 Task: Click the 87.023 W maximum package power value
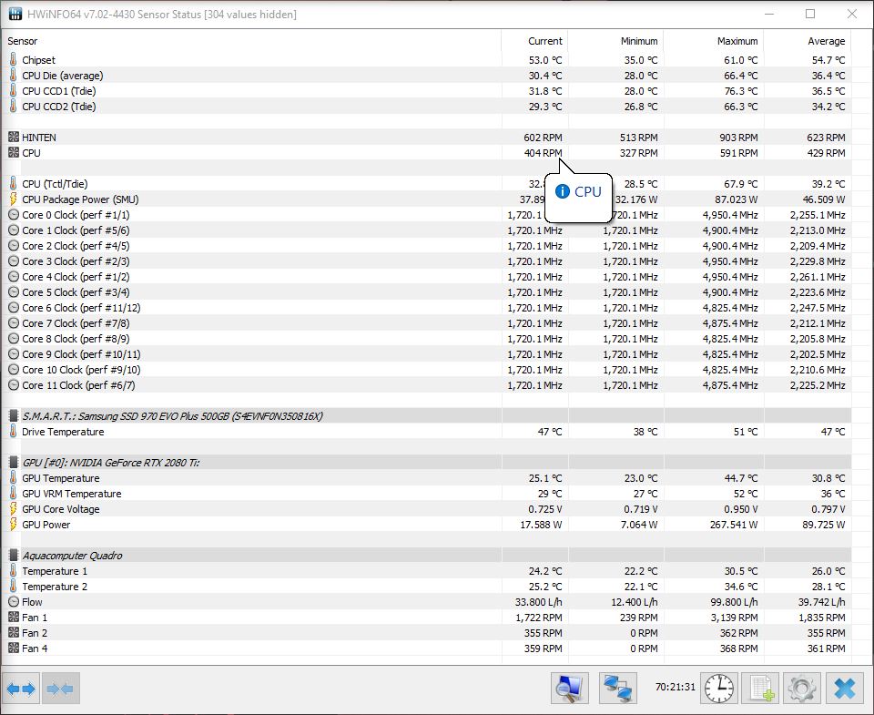click(737, 199)
